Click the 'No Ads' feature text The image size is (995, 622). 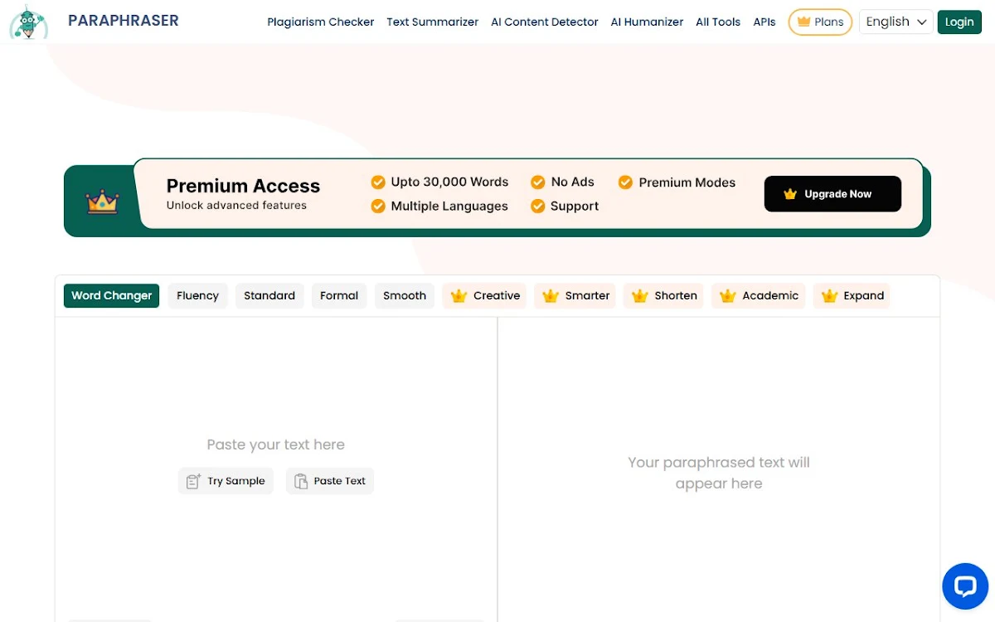[573, 182]
